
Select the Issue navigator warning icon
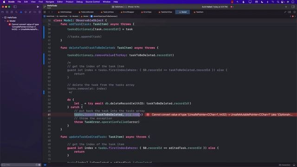coord(21,12)
